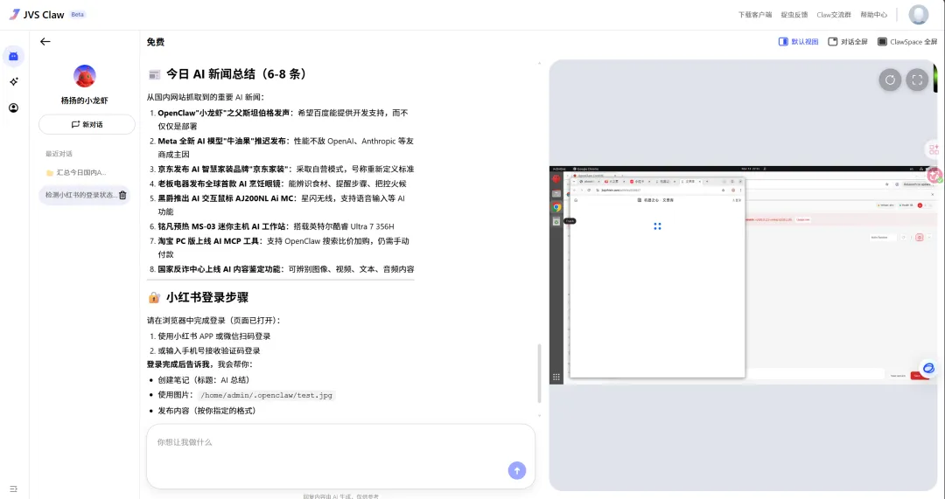Click the path /home/admin/.openclaw/test.jpg

click(266, 396)
